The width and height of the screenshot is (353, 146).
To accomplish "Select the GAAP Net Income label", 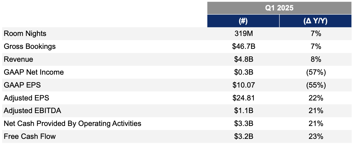I will point(34,72).
